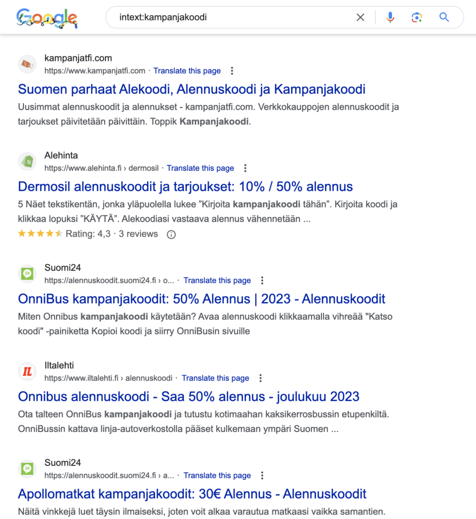The height and width of the screenshot is (519, 476).
Task: Start voice search with microphone icon
Action: coord(390,18)
